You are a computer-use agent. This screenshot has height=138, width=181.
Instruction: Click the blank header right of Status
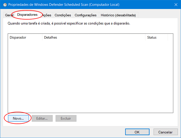170,37
